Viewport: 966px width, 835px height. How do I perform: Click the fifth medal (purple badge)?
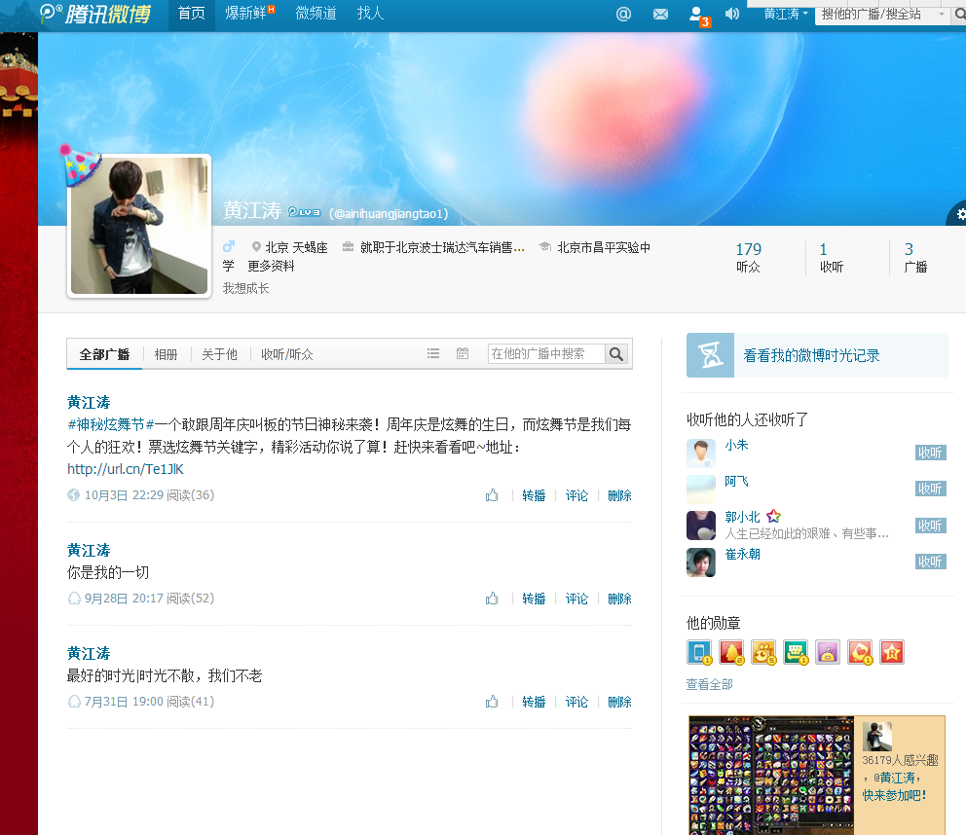[828, 652]
